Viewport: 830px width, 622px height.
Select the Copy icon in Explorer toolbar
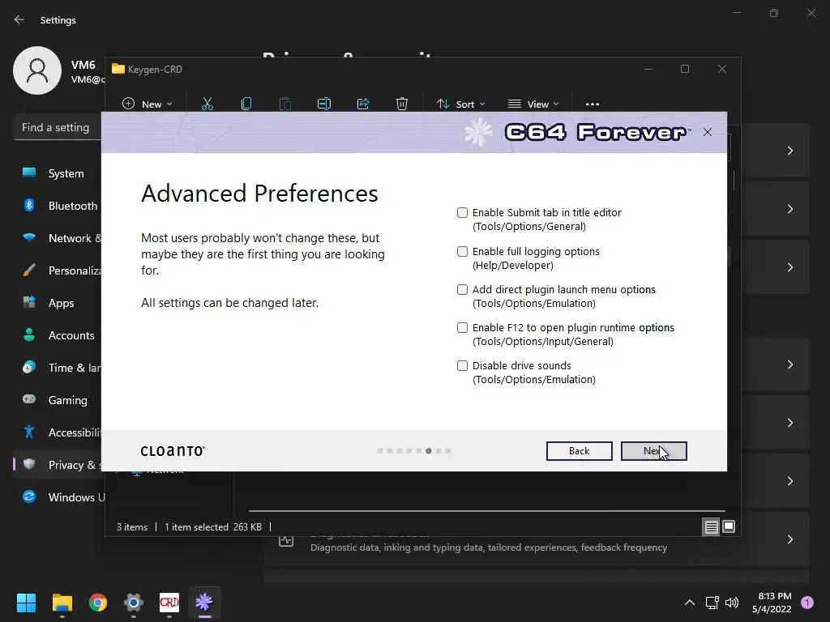tap(246, 104)
